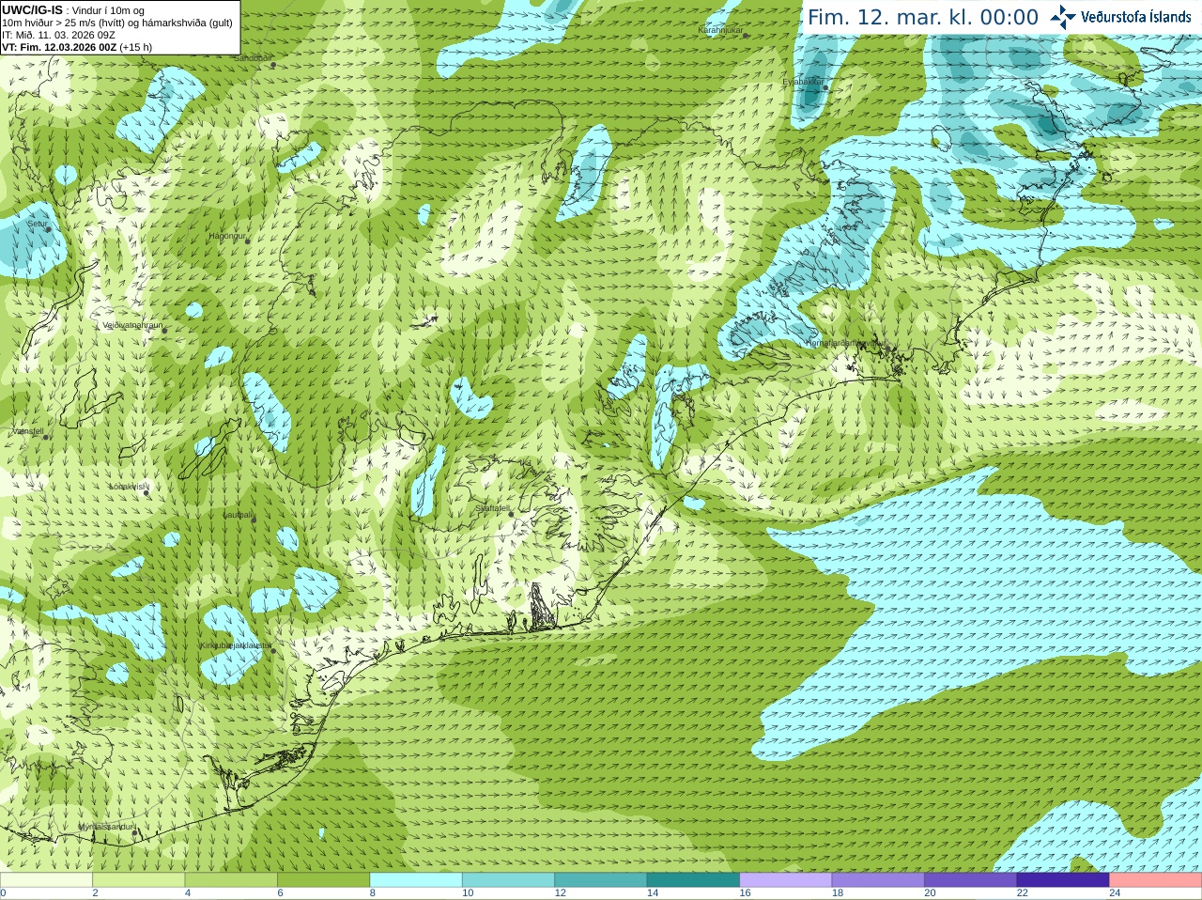Click the Veðurstofa Íslands logo icon
Screen dimensions: 1202x900
click(x=1062, y=17)
